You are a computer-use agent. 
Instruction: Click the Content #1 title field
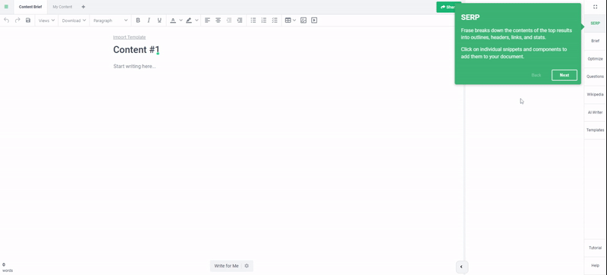click(x=137, y=50)
